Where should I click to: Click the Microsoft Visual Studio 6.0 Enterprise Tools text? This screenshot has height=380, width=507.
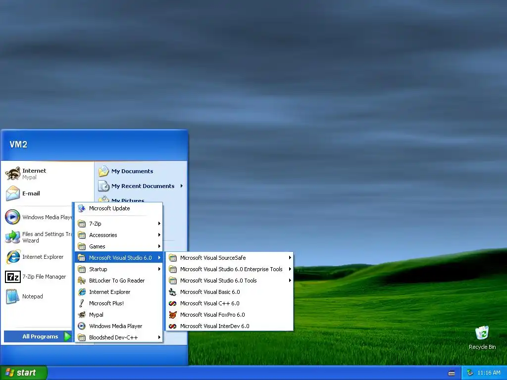[231, 269]
